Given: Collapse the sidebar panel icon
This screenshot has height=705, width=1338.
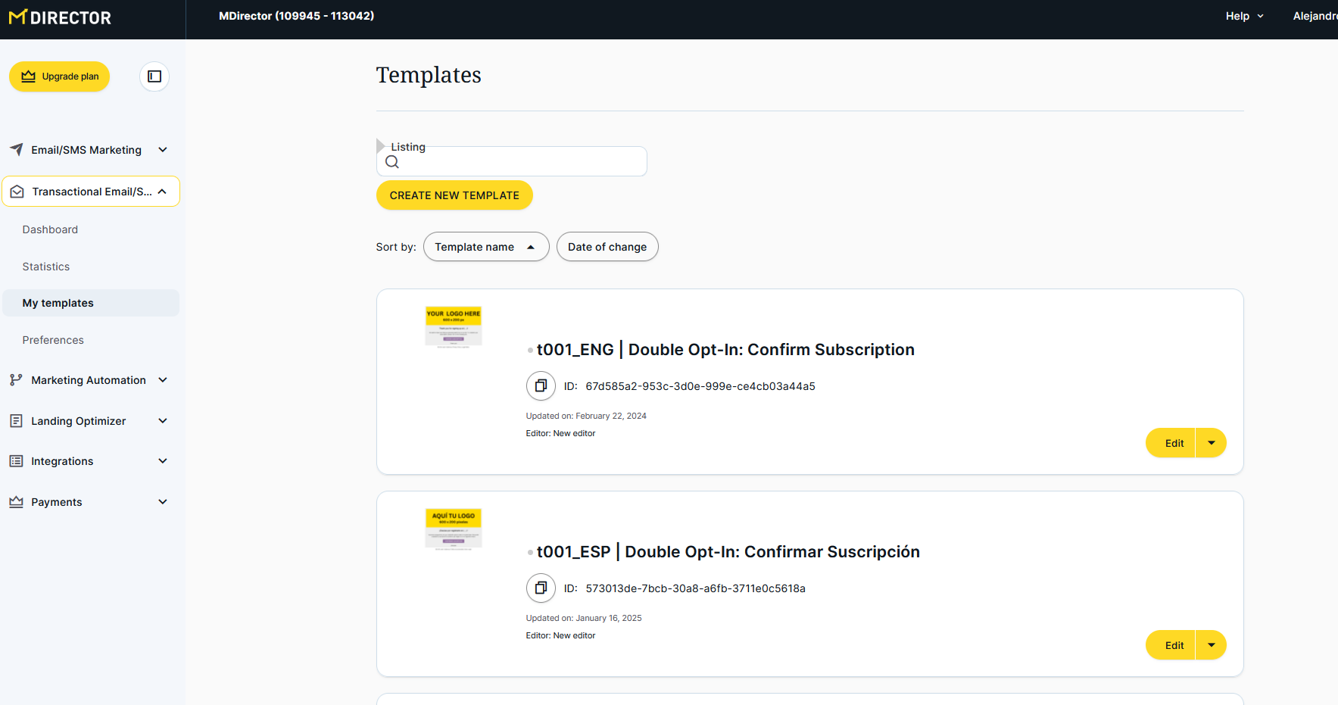Looking at the screenshot, I should coord(154,76).
